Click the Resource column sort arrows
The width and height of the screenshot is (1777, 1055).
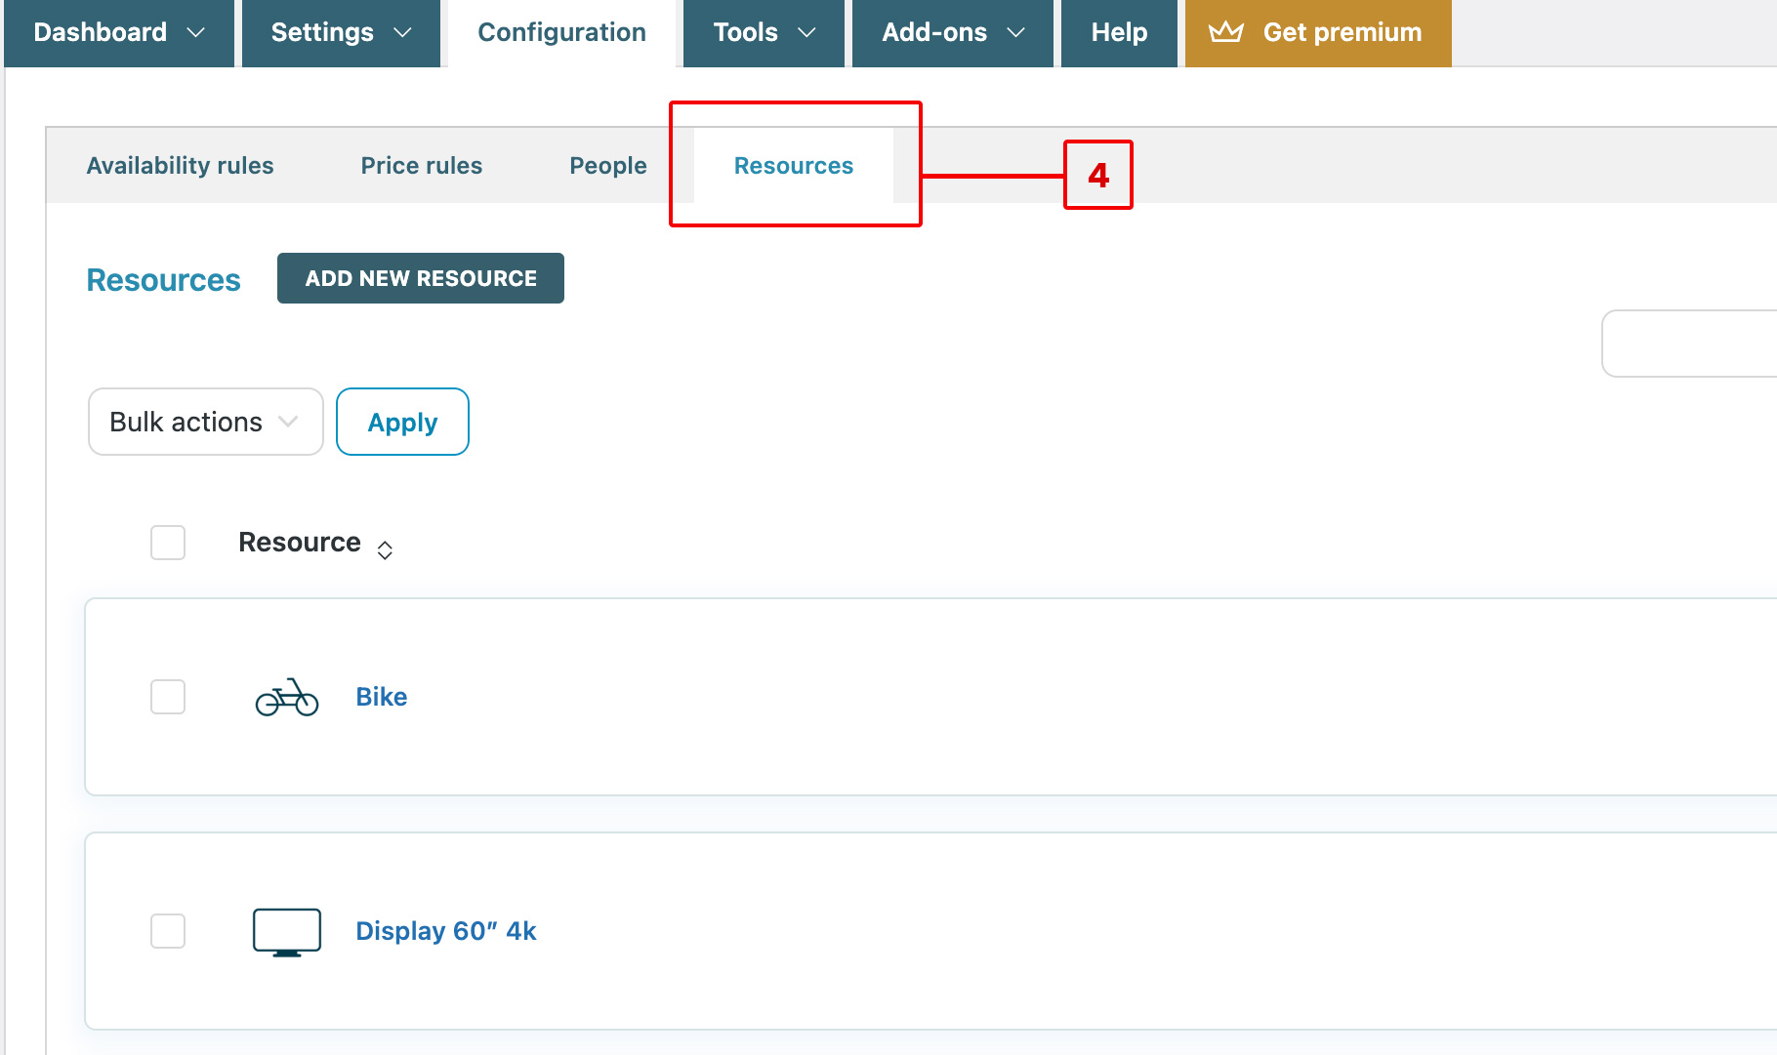tap(385, 550)
